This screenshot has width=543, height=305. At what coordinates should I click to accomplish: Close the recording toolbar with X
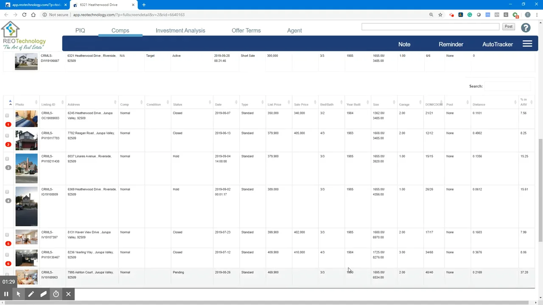pos(68,294)
